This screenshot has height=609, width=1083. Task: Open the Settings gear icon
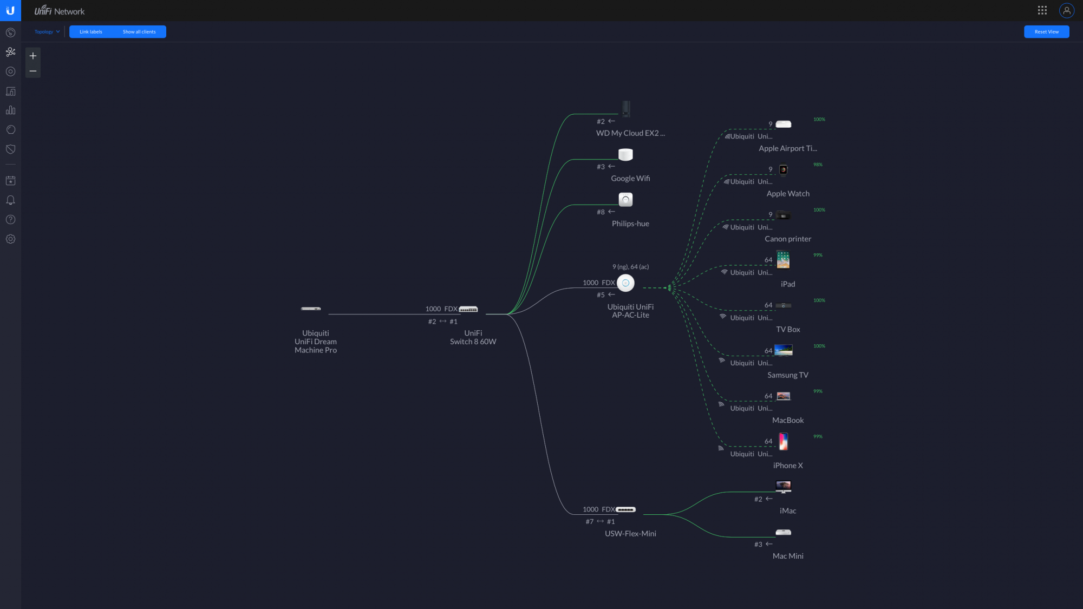click(10, 239)
